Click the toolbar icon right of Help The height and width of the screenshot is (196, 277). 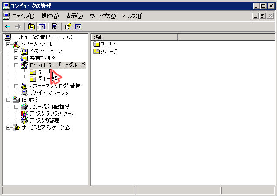(x=78, y=26)
